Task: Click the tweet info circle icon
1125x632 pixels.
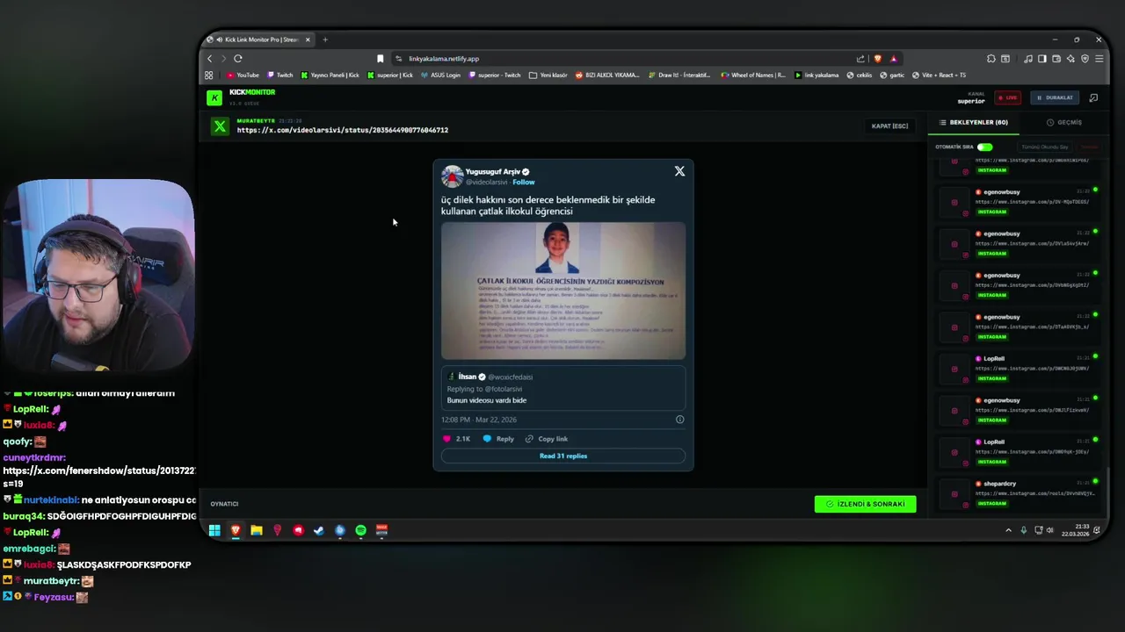Action: [679, 420]
